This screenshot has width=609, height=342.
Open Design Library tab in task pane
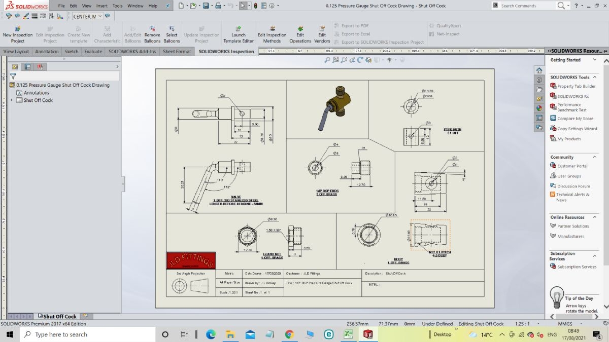click(539, 80)
